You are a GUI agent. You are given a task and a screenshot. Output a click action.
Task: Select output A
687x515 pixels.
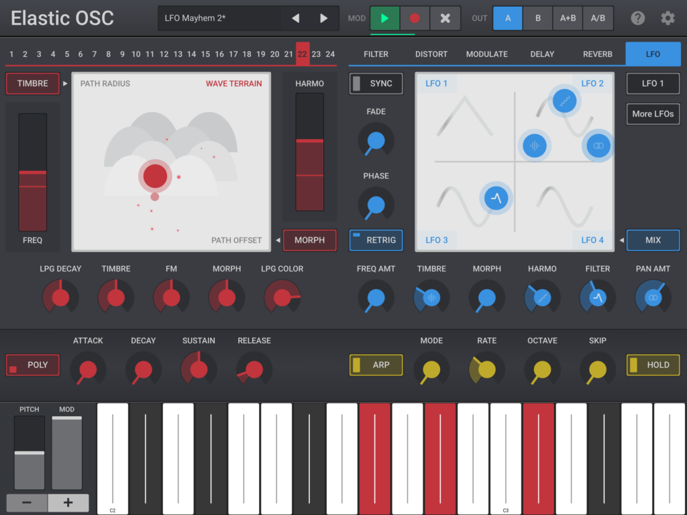coord(508,18)
